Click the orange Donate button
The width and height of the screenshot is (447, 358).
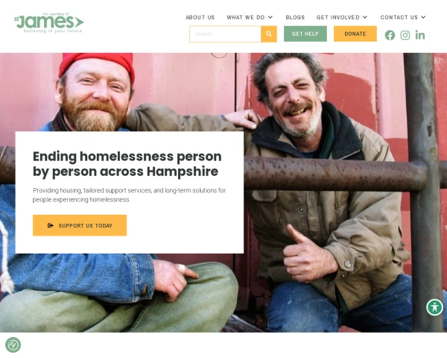[355, 34]
